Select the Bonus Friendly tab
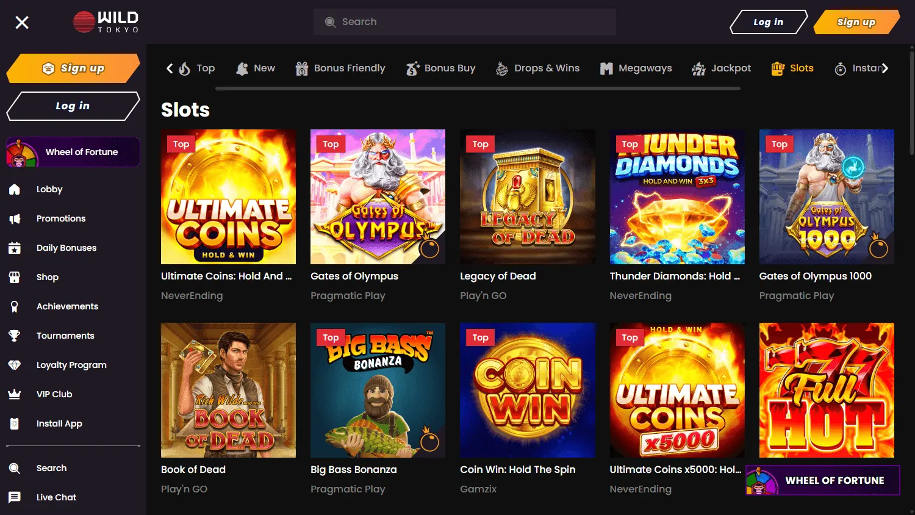Image resolution: width=915 pixels, height=515 pixels. tap(340, 68)
